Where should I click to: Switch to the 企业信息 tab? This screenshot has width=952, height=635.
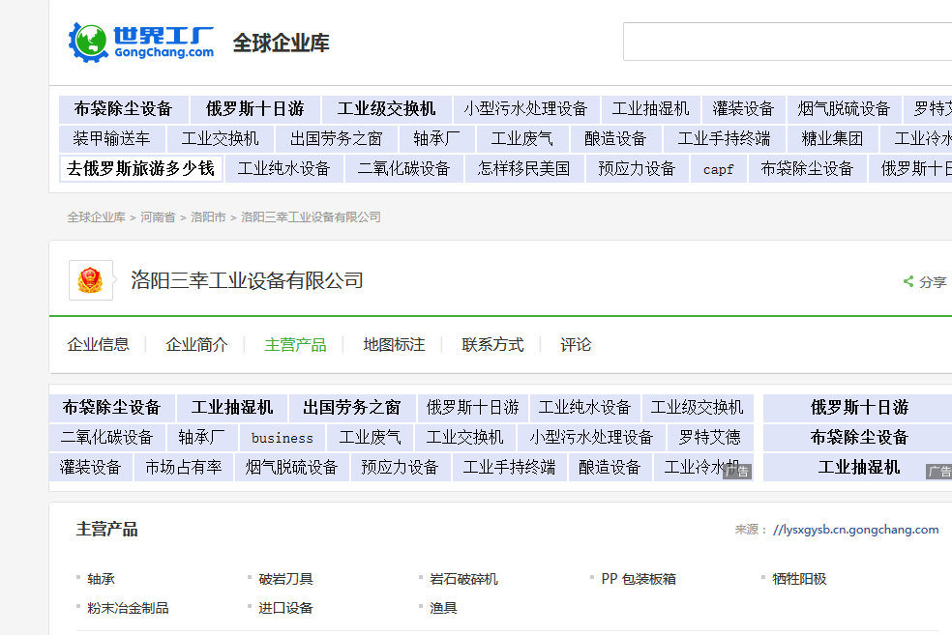pyautogui.click(x=100, y=344)
